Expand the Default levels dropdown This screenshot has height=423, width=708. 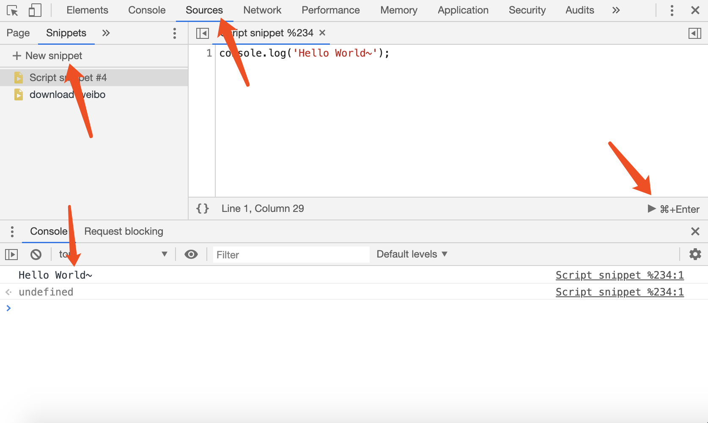pyautogui.click(x=412, y=254)
